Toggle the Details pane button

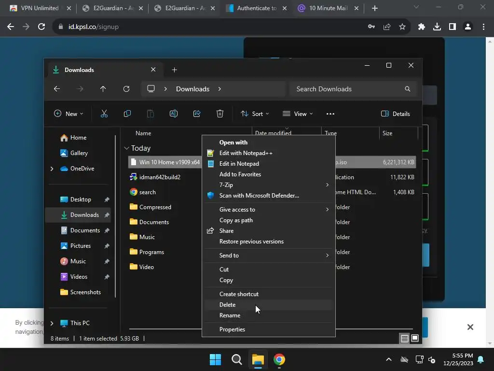(x=396, y=114)
